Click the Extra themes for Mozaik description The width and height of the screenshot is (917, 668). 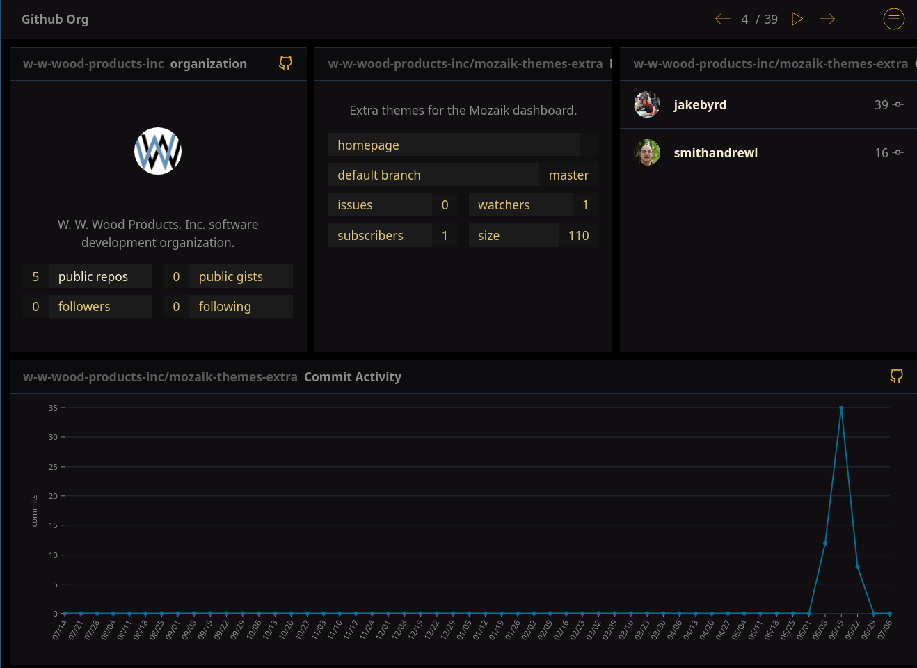[x=463, y=110]
